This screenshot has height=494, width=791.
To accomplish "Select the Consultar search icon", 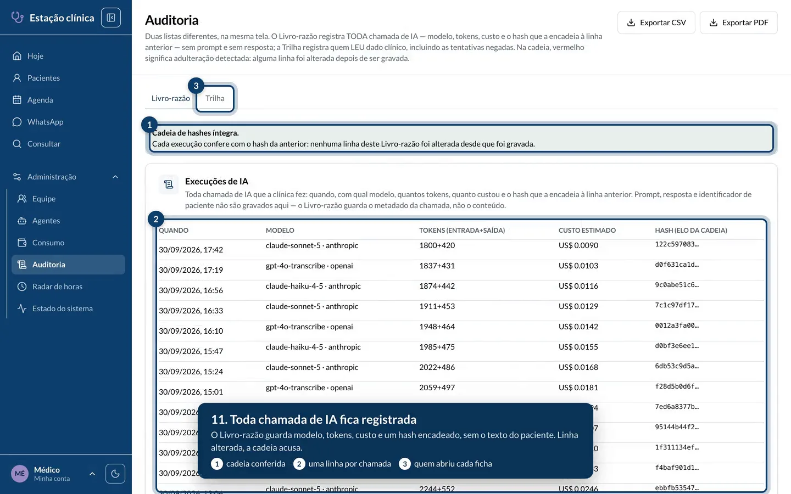I will coord(17,144).
